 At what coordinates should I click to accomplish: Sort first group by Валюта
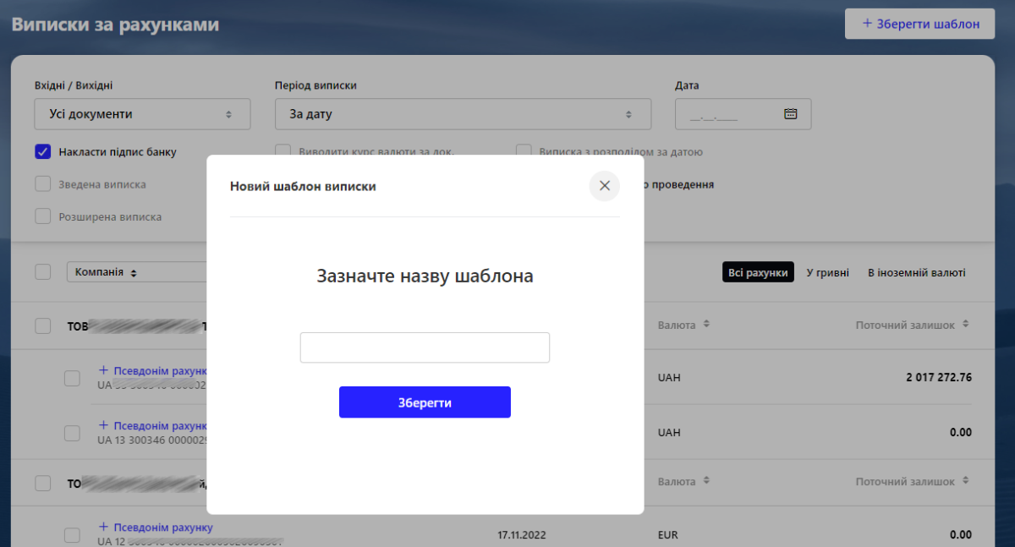pos(683,325)
